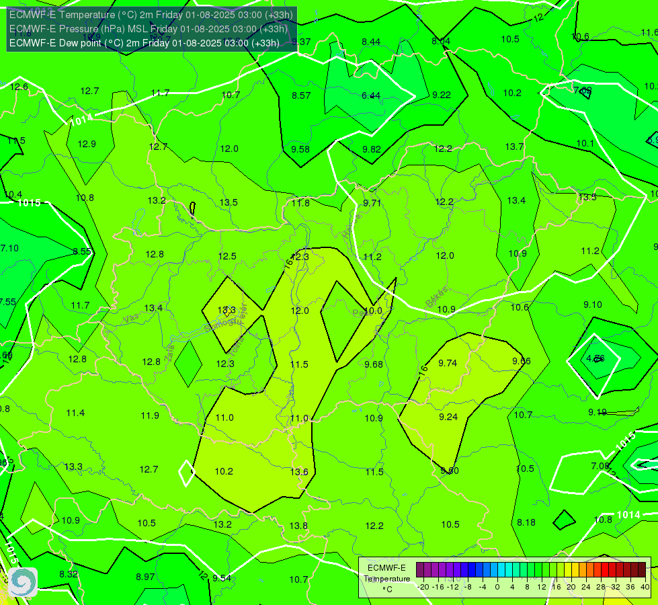This screenshot has height=605, width=658.
Task: Click the 8.55 temperature value
Action: [x=82, y=251]
